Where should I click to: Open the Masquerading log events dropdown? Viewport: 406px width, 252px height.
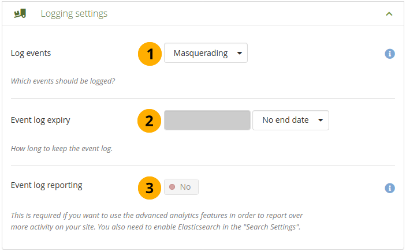click(x=206, y=54)
